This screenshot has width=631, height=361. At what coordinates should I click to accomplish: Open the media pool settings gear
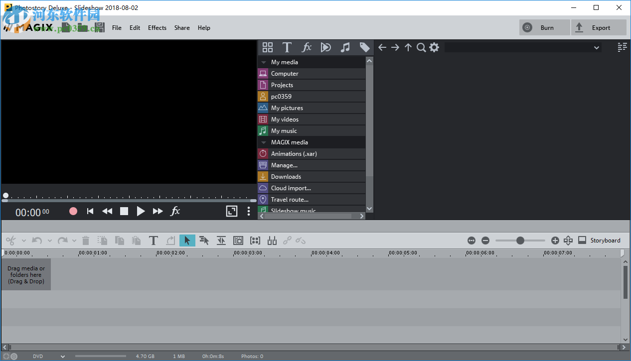[x=434, y=47]
